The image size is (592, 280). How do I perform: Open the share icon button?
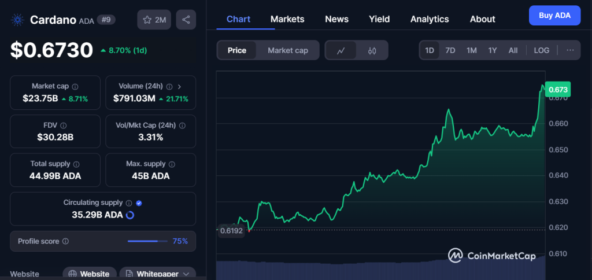[x=186, y=20]
